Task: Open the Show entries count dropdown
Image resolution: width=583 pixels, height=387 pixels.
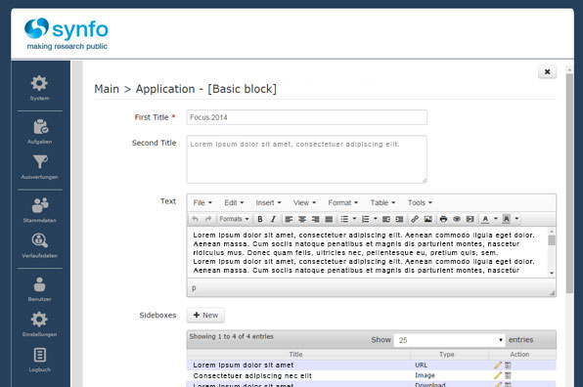Action: pos(449,340)
